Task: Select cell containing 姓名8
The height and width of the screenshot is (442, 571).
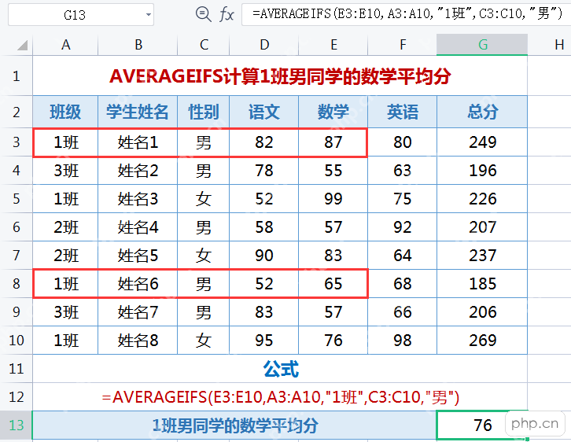Action: (138, 341)
